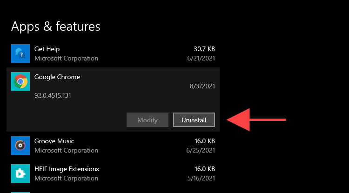Click the Google Chrome app icon
Image resolution: width=349 pixels, height=193 pixels.
20,81
